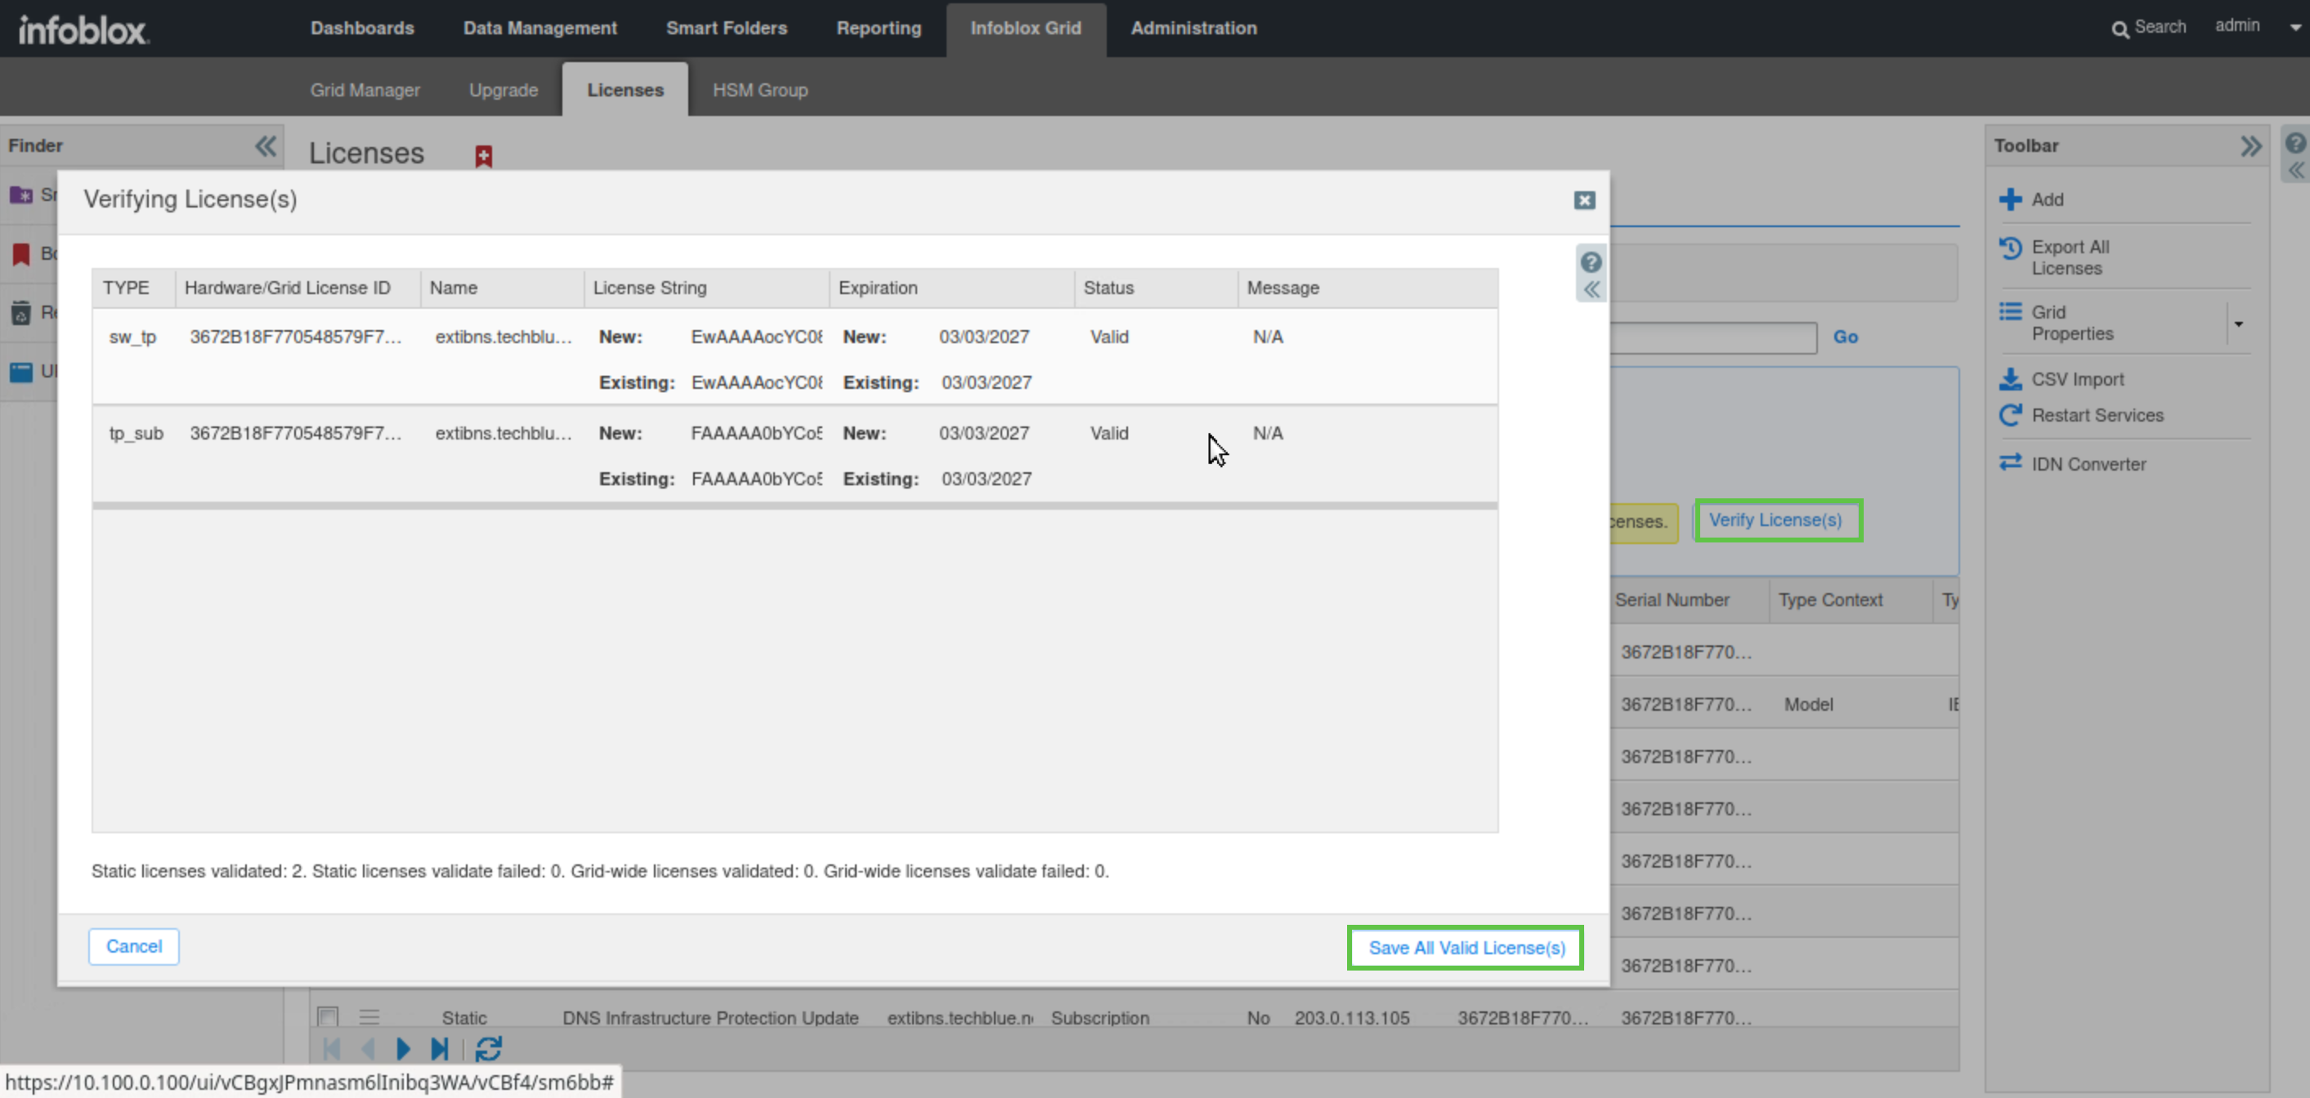Screen dimensions: 2310x1098
Task: Open the Recycle Bin icon in Finder
Action: click(x=20, y=313)
